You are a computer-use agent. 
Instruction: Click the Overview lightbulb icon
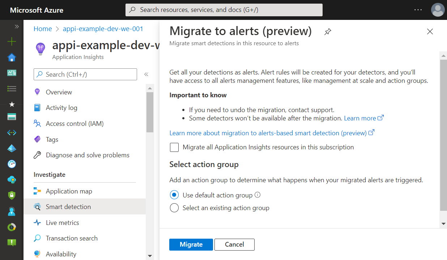37,92
